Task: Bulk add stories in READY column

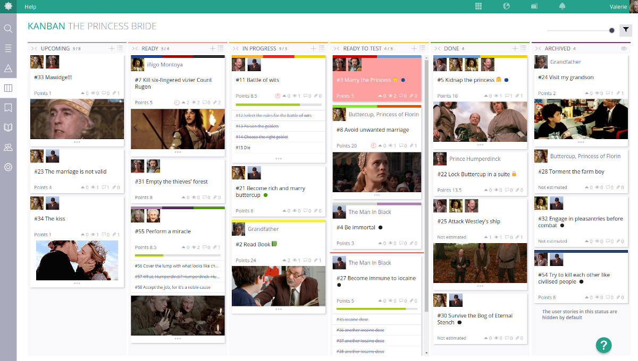Action: [x=221, y=48]
